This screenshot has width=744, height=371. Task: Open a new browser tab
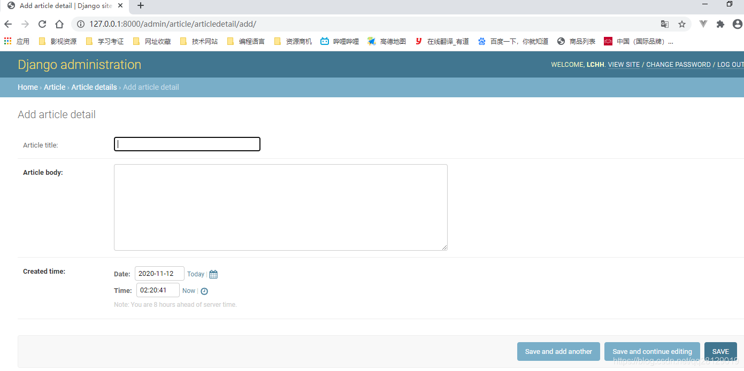(x=141, y=6)
